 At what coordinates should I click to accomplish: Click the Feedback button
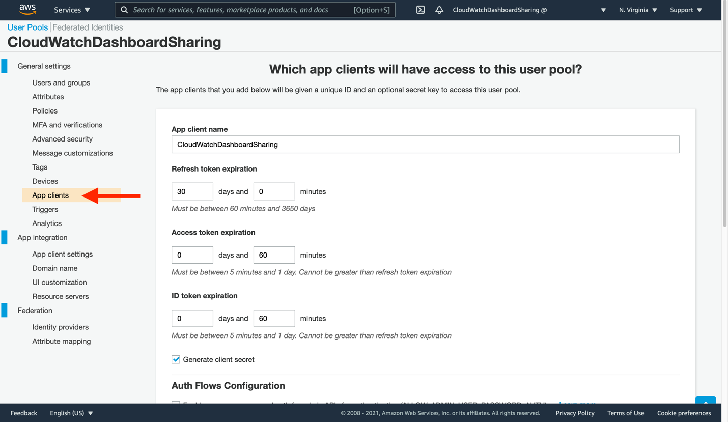tap(23, 413)
